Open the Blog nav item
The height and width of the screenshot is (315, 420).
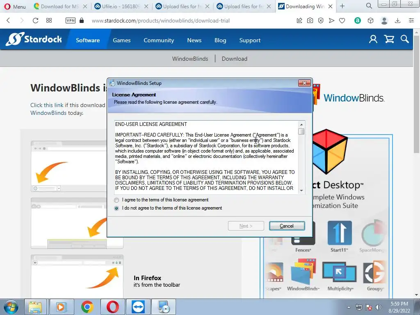(220, 40)
